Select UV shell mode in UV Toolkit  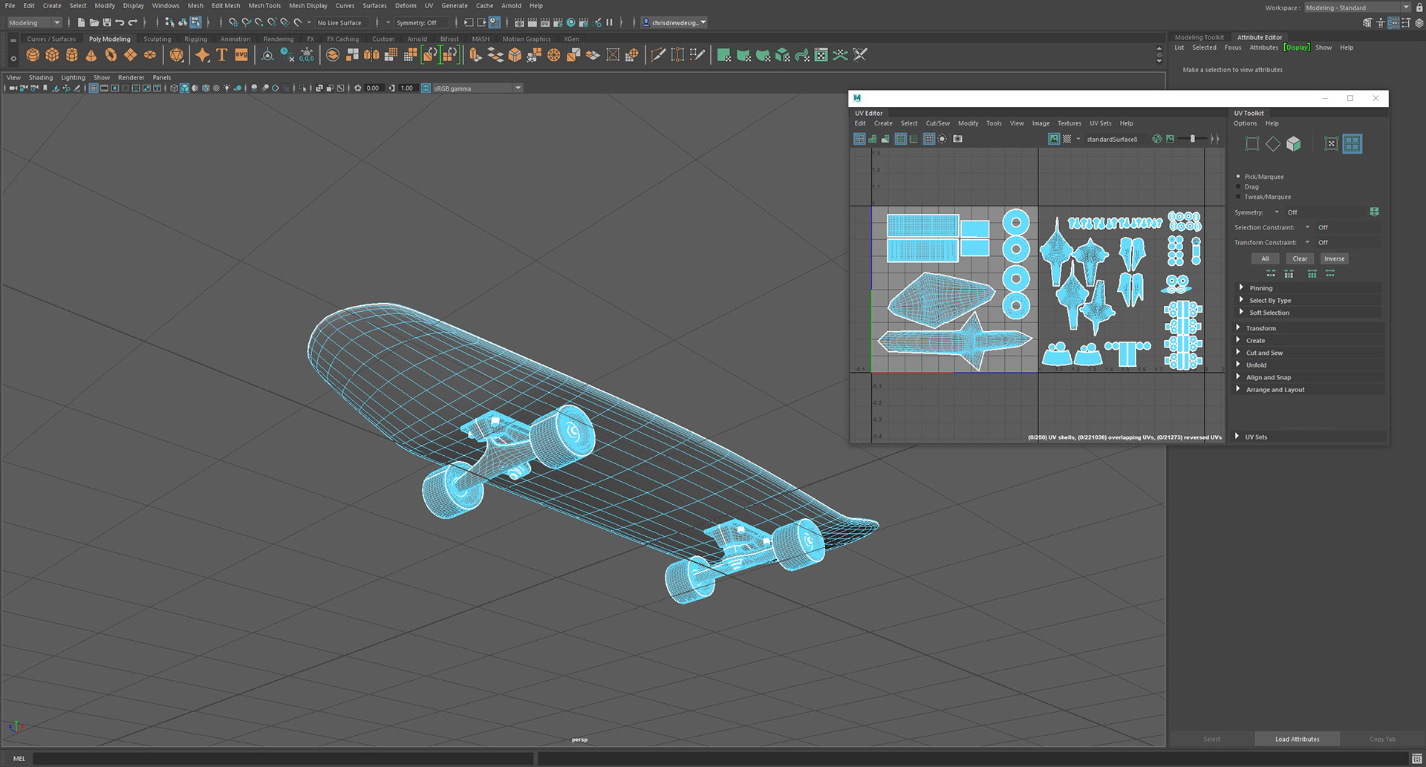pyautogui.click(x=1352, y=144)
